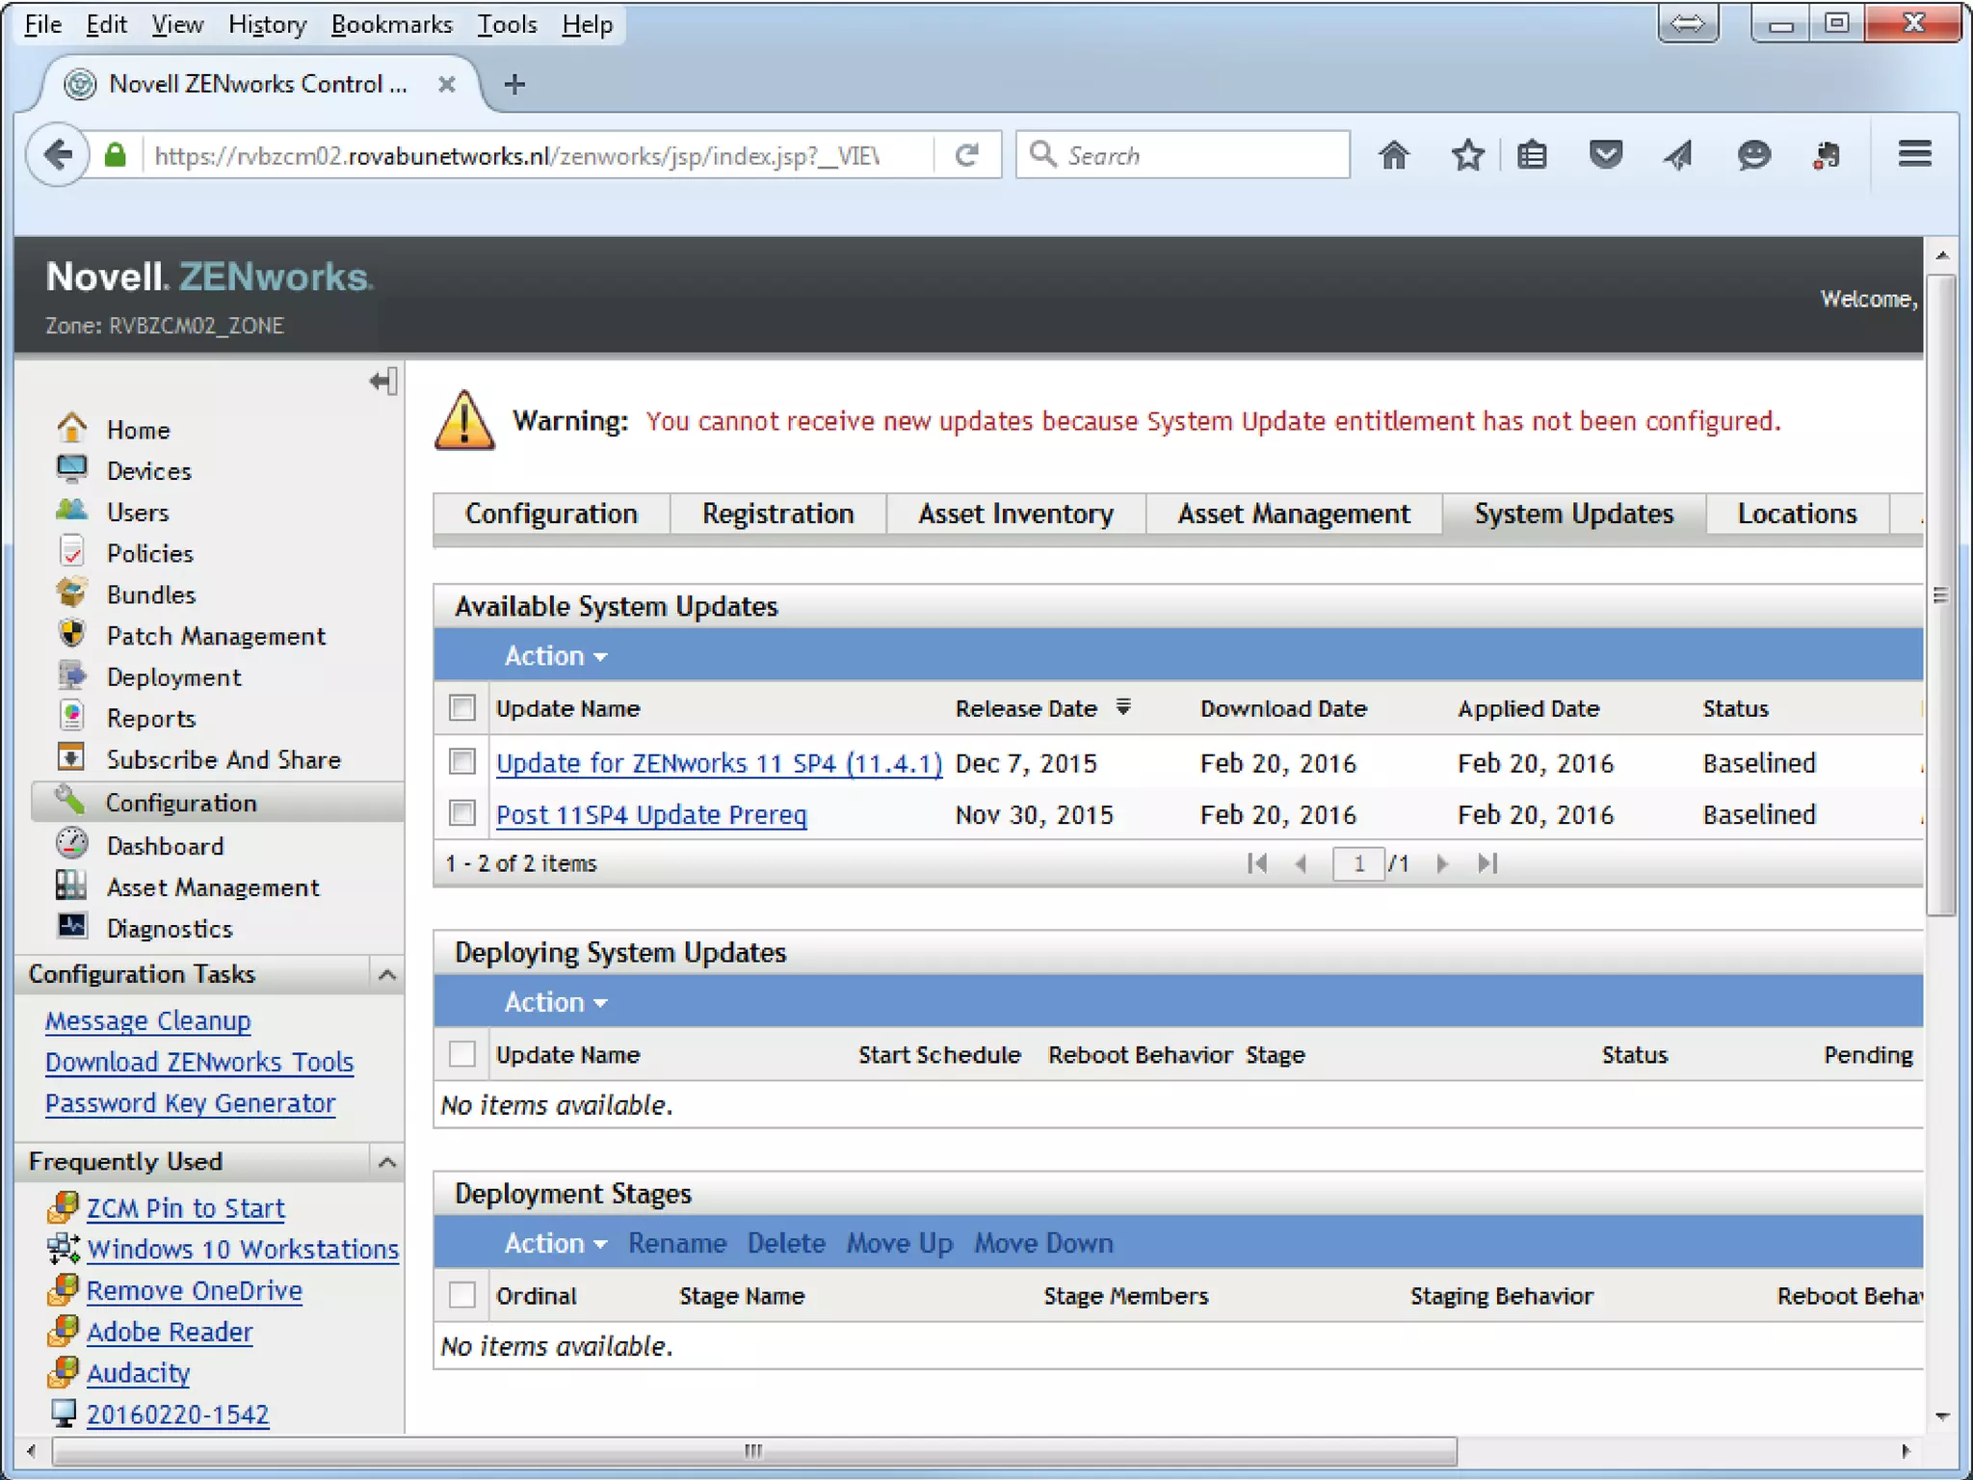Viewport: 1973px width, 1480px height.
Task: Open Action menu under Deploying System Updates
Action: pyautogui.click(x=556, y=1002)
